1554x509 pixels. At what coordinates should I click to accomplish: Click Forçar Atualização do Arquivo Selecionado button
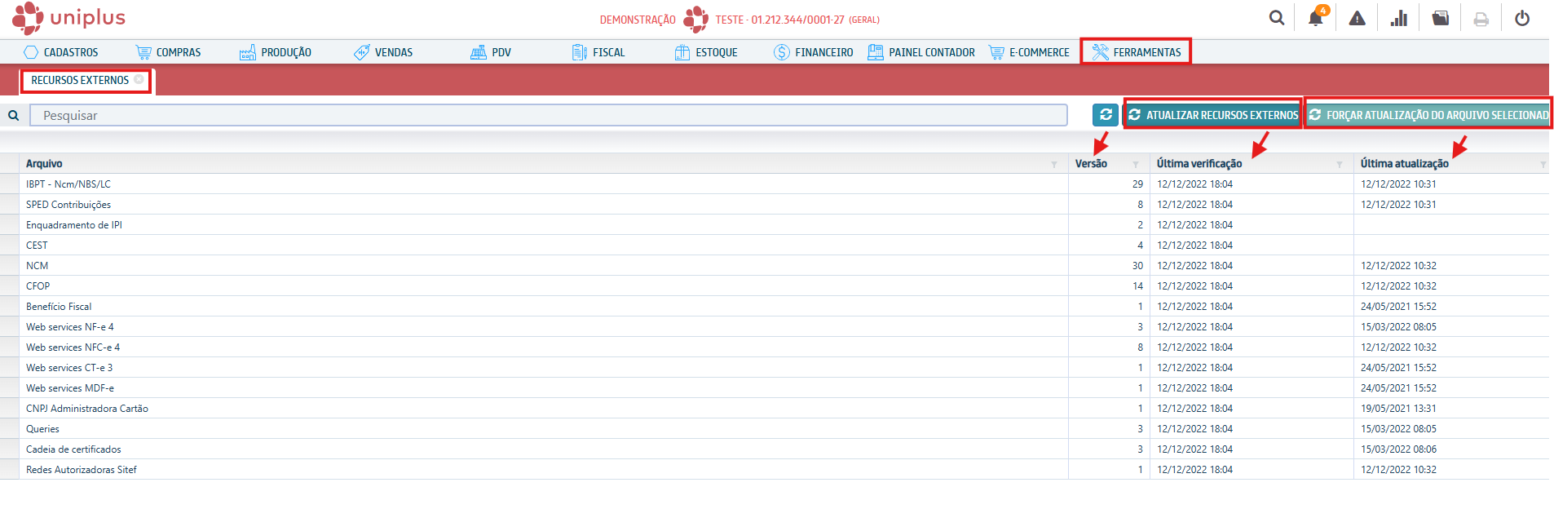1428,115
